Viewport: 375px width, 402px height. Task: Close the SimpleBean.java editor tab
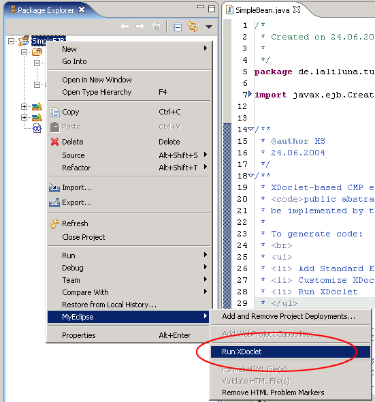(x=297, y=10)
